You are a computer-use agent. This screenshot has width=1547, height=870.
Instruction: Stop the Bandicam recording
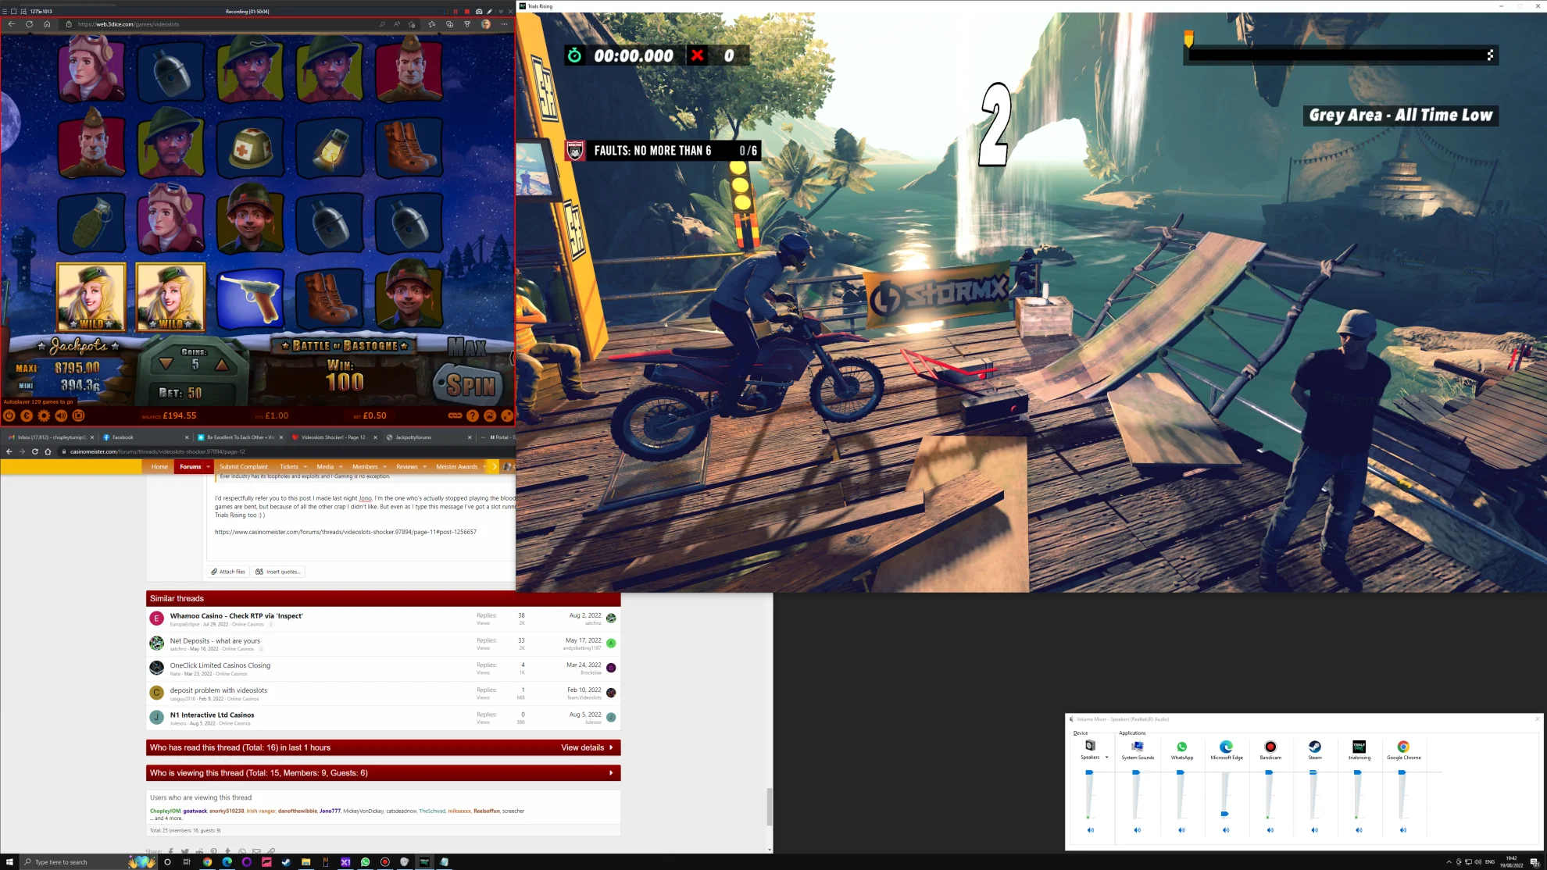point(467,12)
